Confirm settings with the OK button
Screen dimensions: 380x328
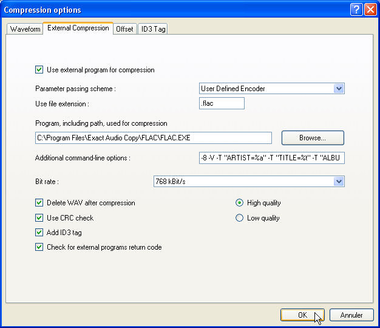pos(302,315)
